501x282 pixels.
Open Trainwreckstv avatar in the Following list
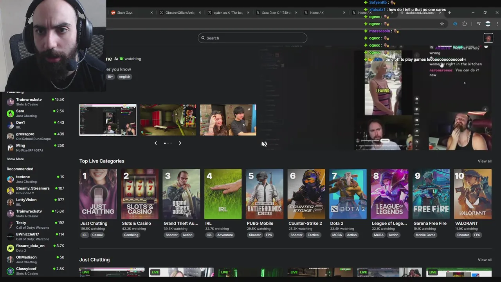(10, 102)
